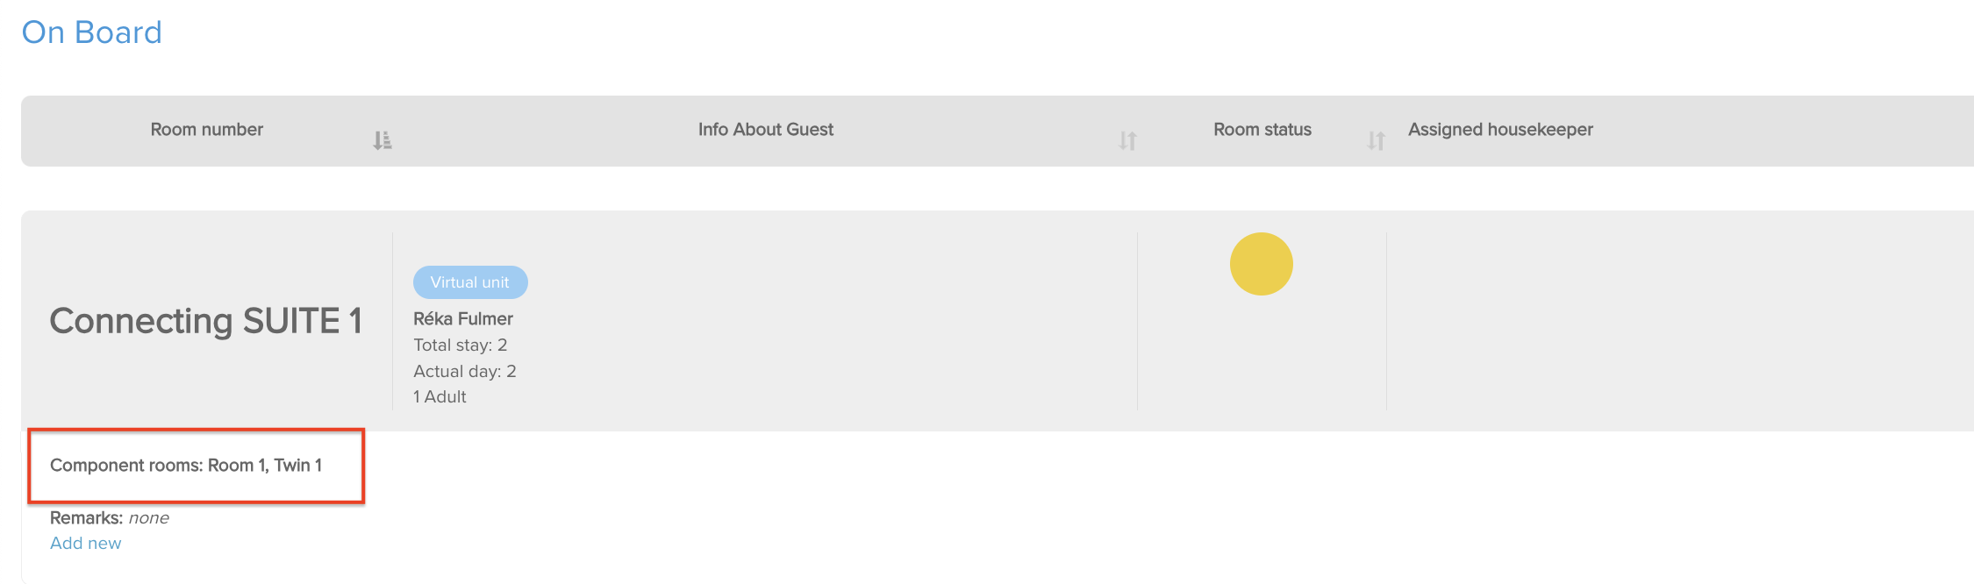Click the Assigned housekeeper column header

[x=1500, y=130]
